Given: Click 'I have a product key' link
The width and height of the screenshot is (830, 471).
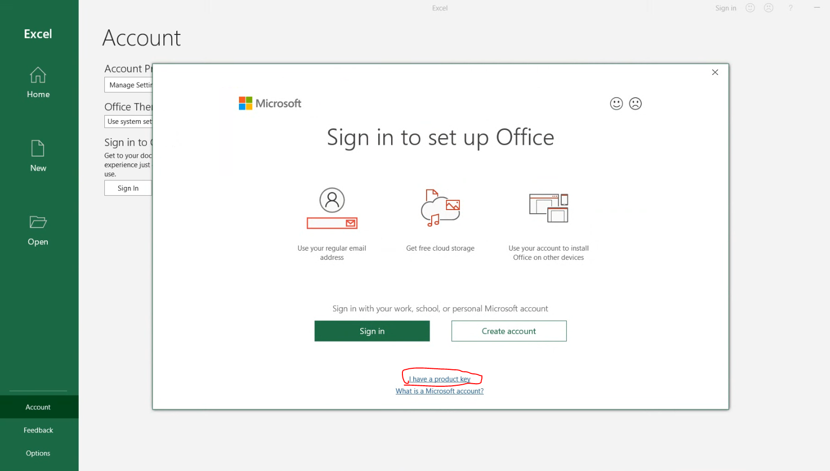Looking at the screenshot, I should click(440, 379).
